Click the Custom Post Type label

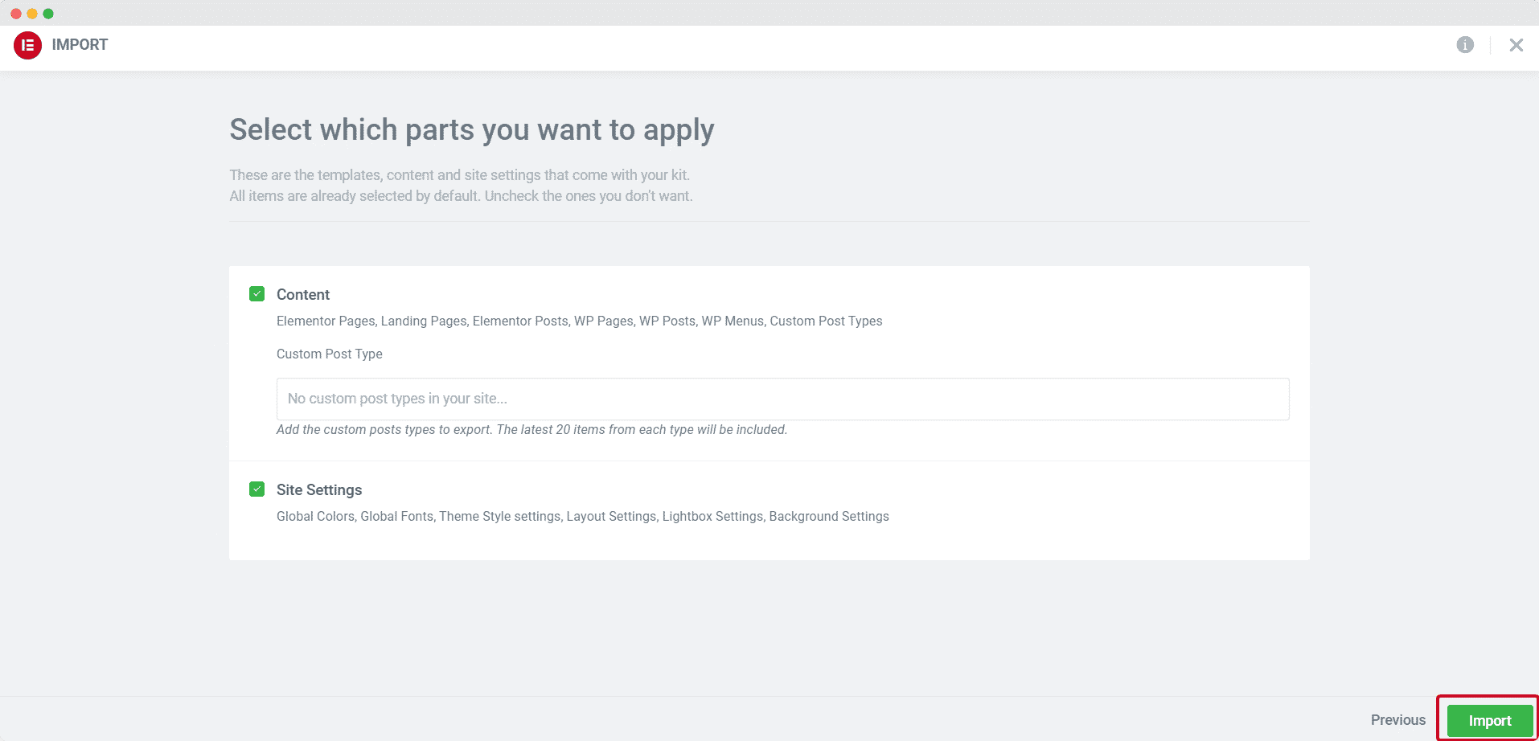pos(329,354)
